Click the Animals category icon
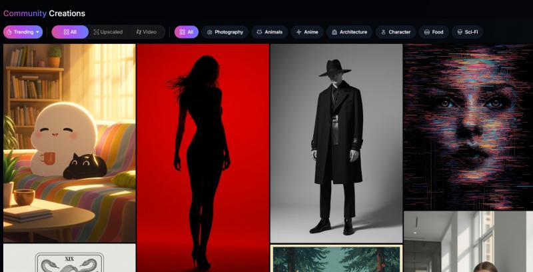Screen dimensions: 533x272 click(259, 32)
